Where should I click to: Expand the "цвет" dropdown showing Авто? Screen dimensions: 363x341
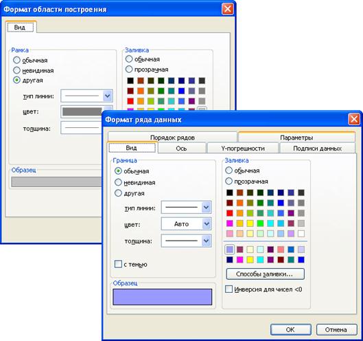click(186, 224)
